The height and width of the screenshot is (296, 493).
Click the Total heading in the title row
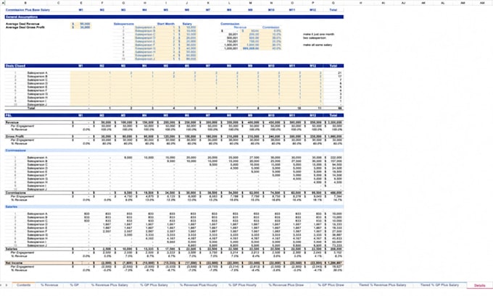333,10
